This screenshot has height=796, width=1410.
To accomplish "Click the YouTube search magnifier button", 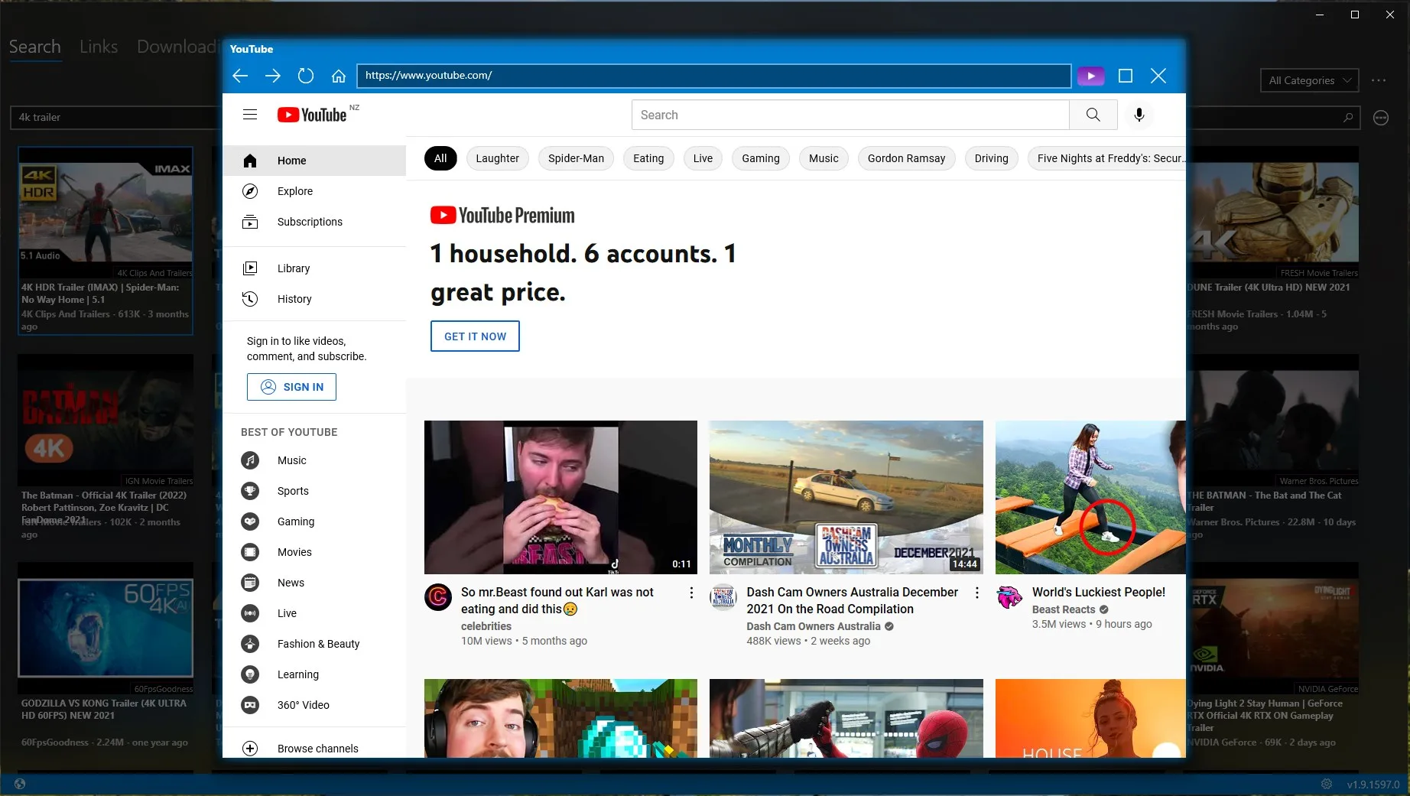I will [1093, 115].
